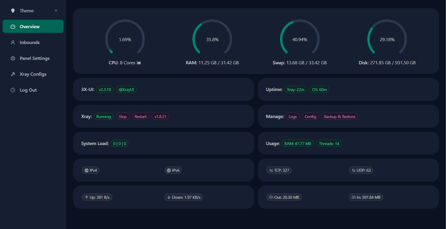This screenshot has width=446, height=229.
Task: Open the @XrayUI link tag
Action: (126, 90)
